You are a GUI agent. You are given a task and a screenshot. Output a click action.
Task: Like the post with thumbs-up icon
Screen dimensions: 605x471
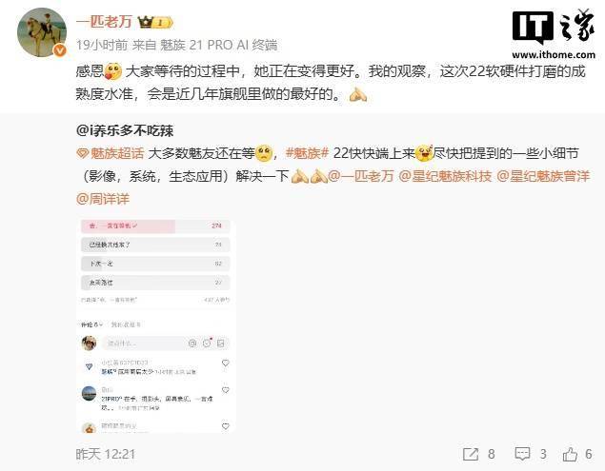point(570,454)
